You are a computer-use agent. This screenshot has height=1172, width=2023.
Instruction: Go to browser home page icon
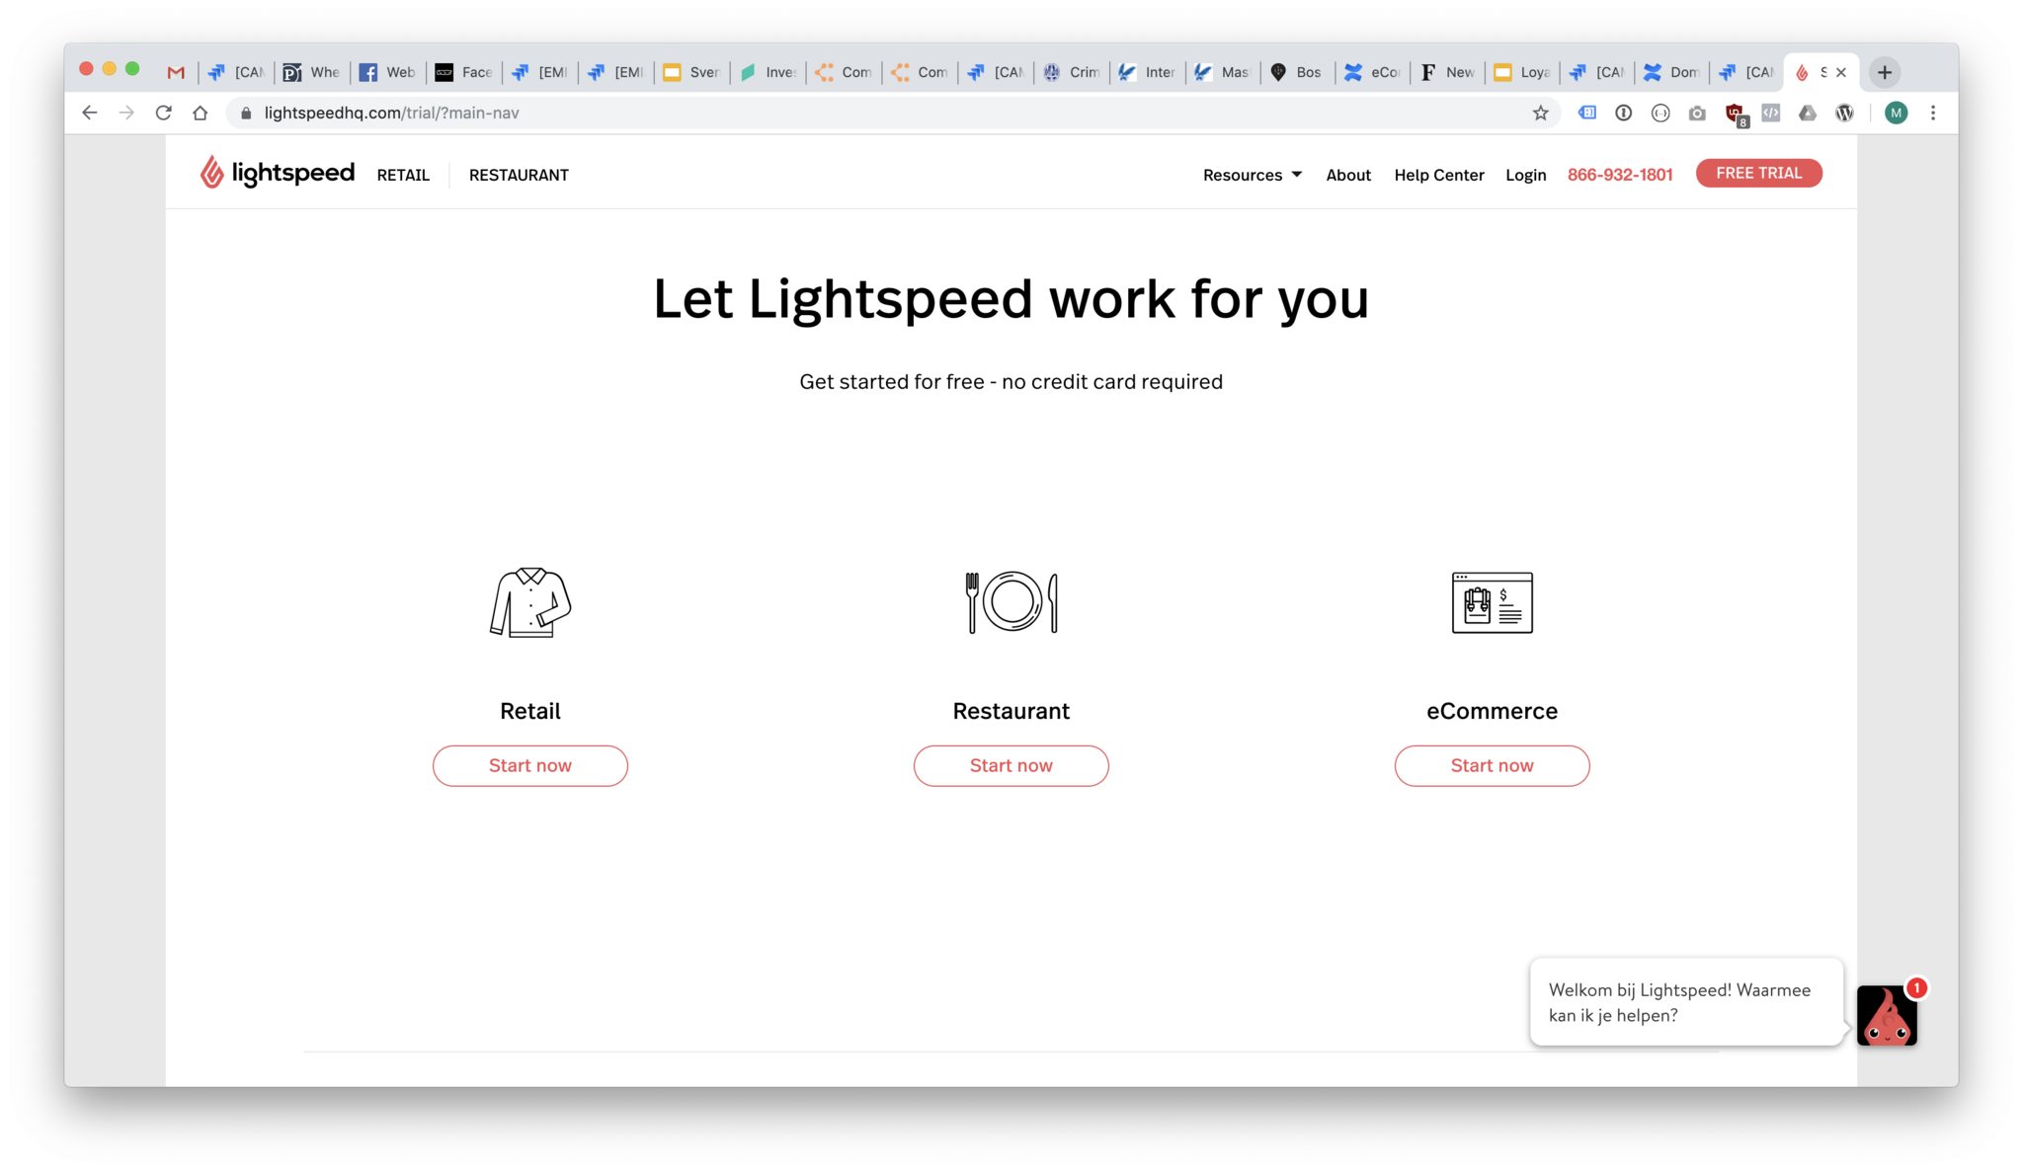click(x=201, y=113)
